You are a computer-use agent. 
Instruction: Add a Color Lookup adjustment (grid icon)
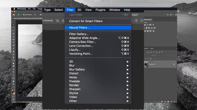point(155,28)
